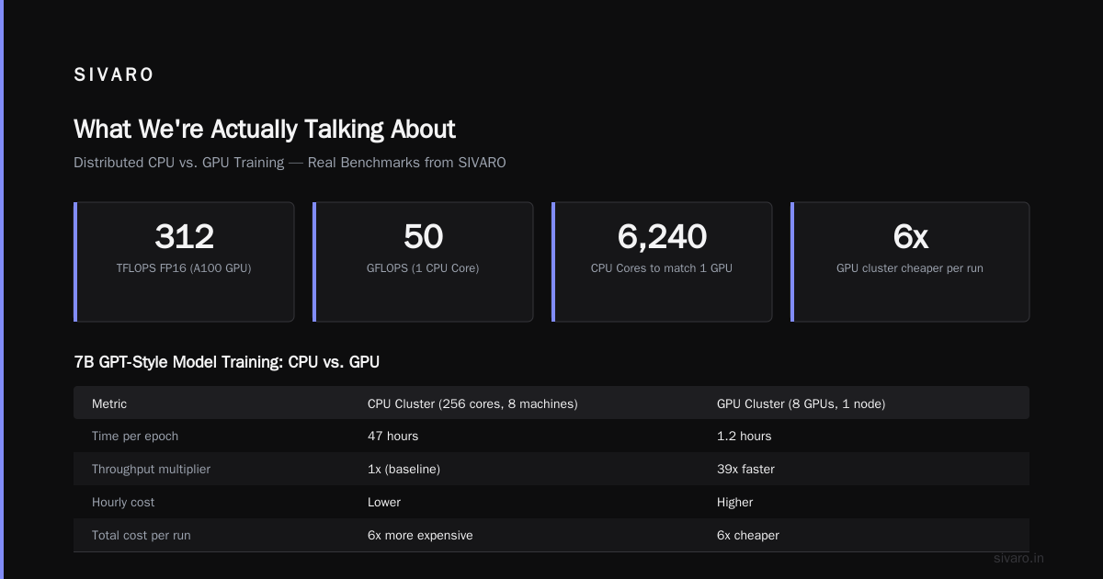Click label "TFLOPS FP16 (A100 GPU)"
The image size is (1103, 579).
184,268
